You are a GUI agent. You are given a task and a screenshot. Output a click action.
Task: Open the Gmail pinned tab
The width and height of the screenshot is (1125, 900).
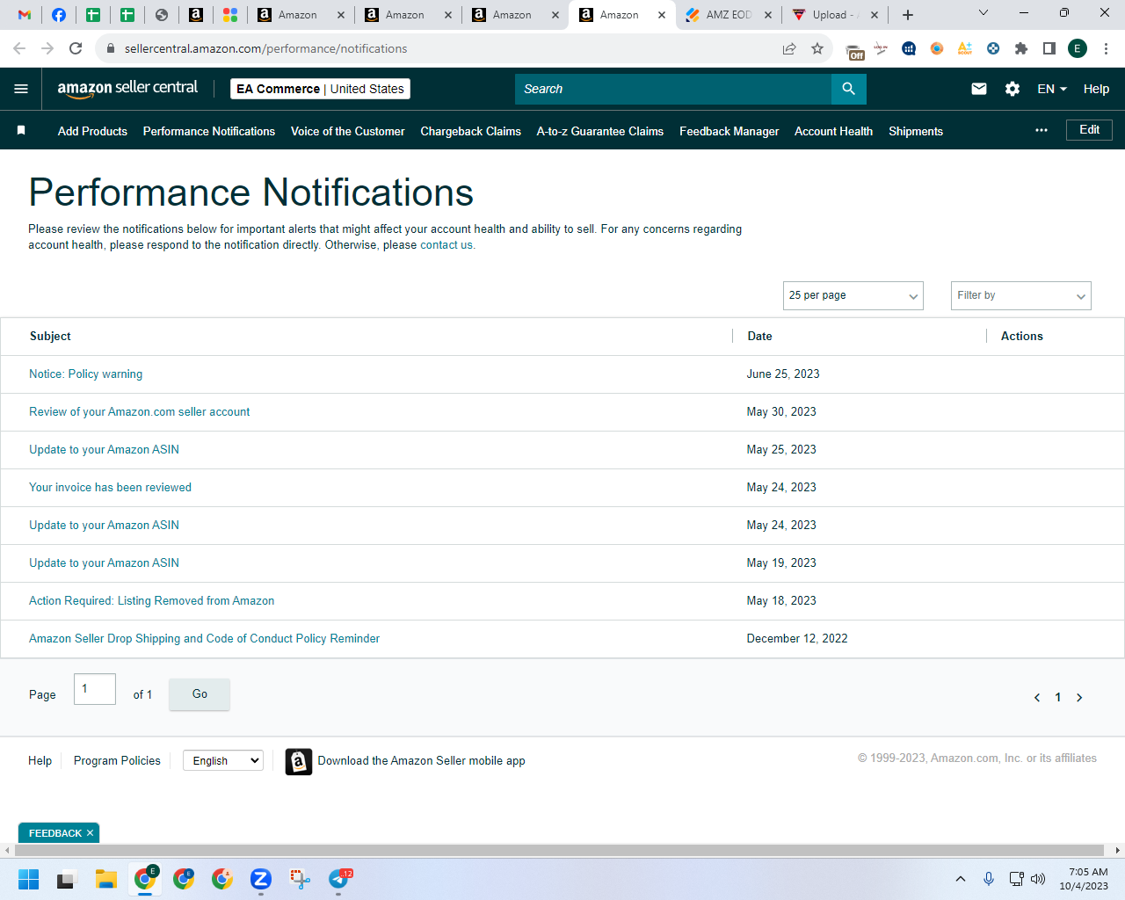click(x=25, y=15)
